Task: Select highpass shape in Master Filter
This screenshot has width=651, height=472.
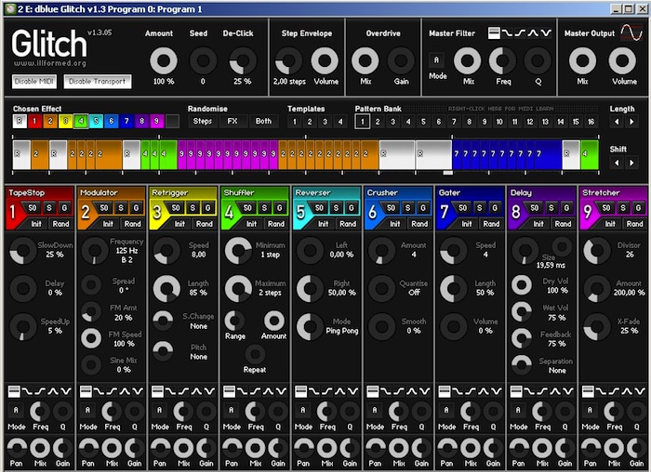Action: click(x=520, y=33)
